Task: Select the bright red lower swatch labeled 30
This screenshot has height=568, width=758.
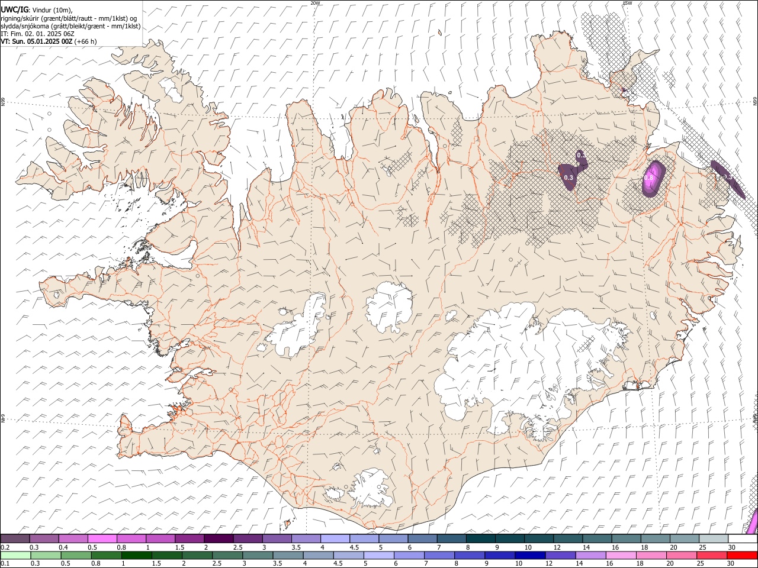Action: [742, 555]
